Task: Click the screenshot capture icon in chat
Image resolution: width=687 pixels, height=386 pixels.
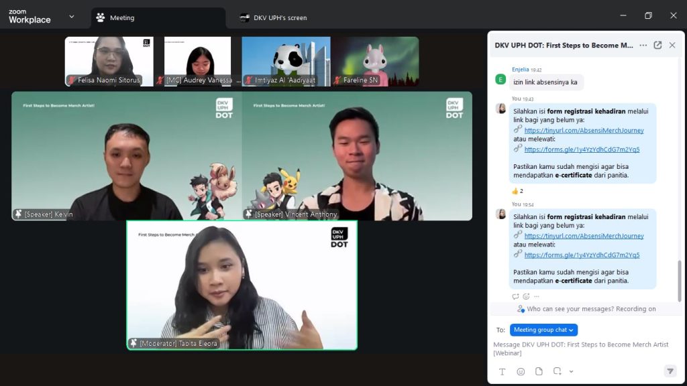Action: point(557,371)
